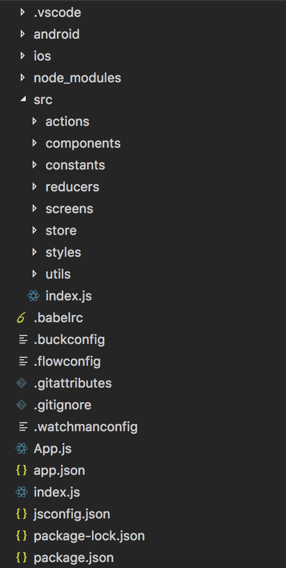The height and width of the screenshot is (568, 286).
Task: Select the JSON icon next to app.json
Action: tap(21, 470)
